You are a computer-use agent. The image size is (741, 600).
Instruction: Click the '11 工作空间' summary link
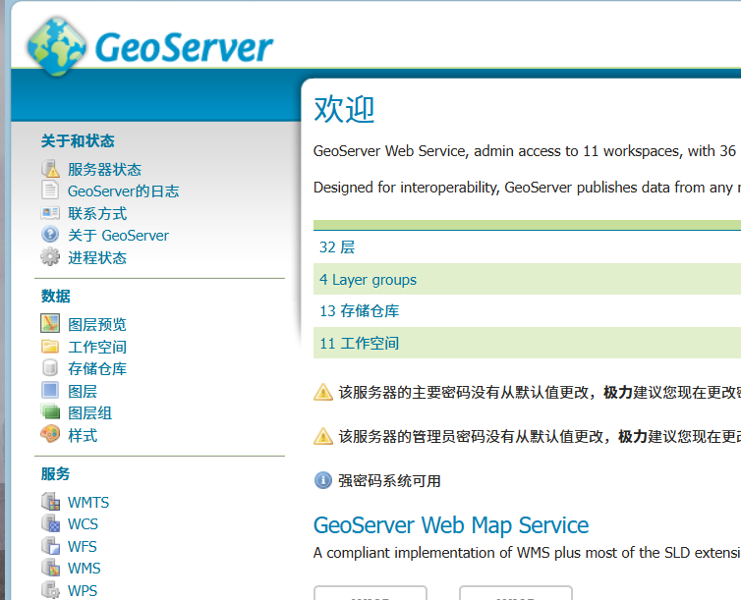[x=359, y=343]
